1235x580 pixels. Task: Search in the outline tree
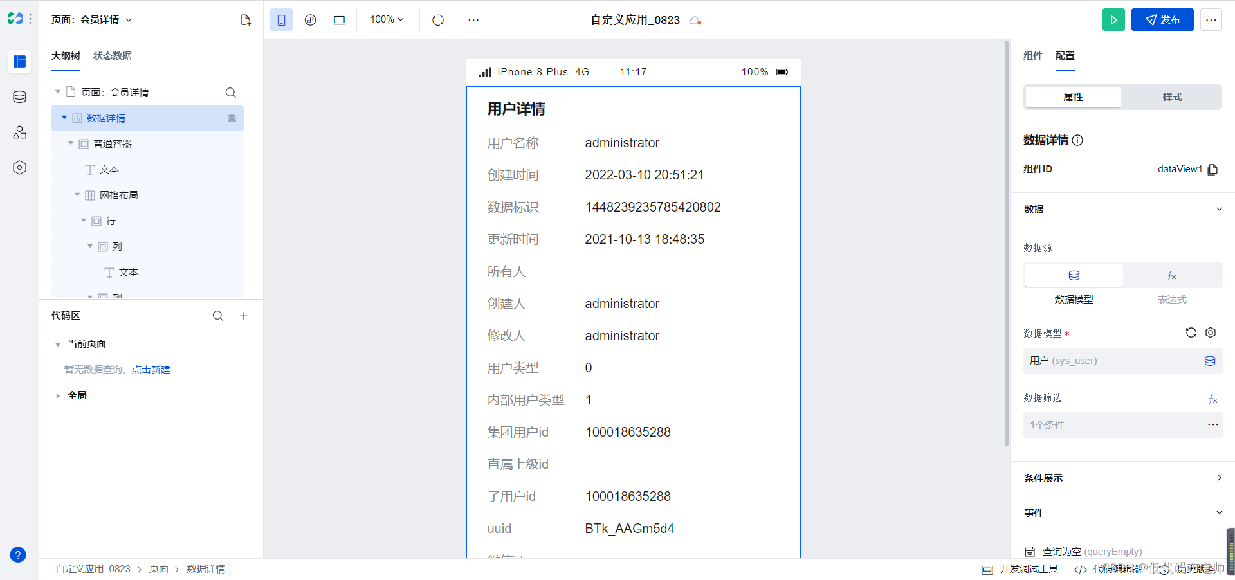230,93
